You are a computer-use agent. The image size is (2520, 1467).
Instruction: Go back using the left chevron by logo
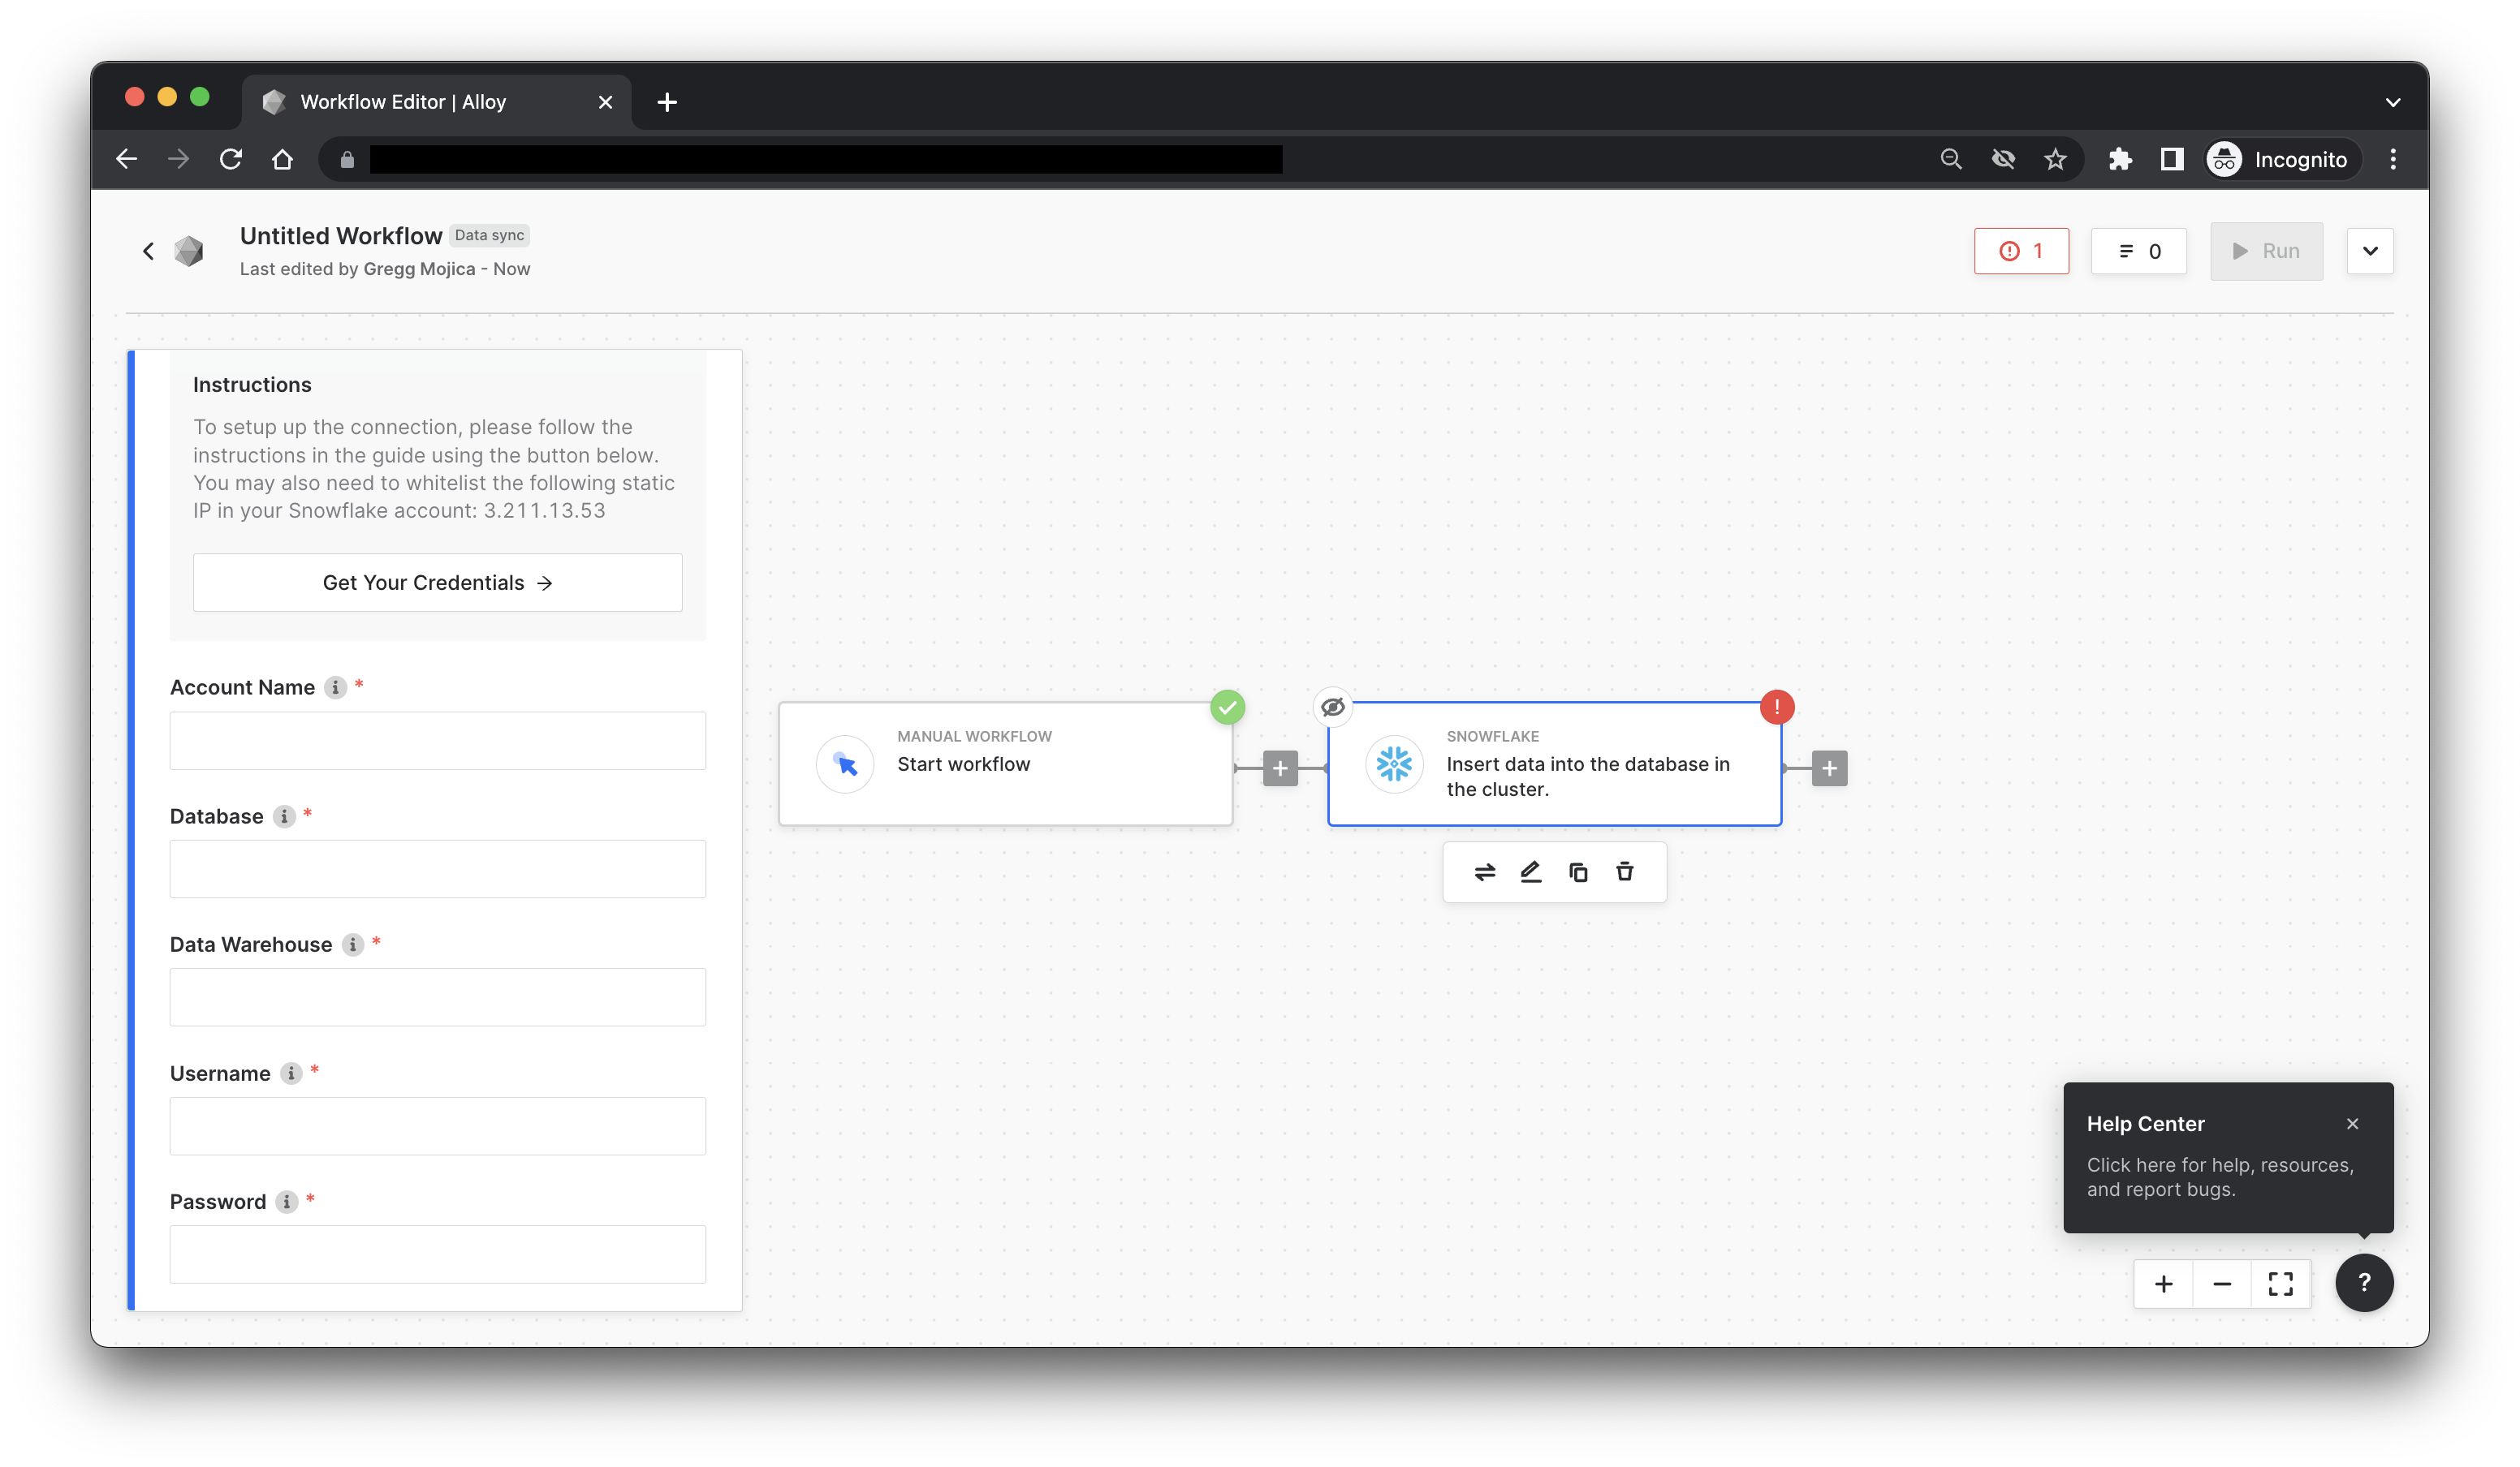point(149,251)
